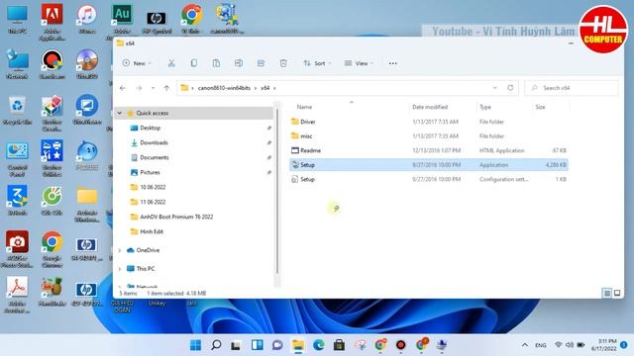Viewport: 634px width, 356px height.
Task: Click the ENG language indicator
Action: coord(541,345)
